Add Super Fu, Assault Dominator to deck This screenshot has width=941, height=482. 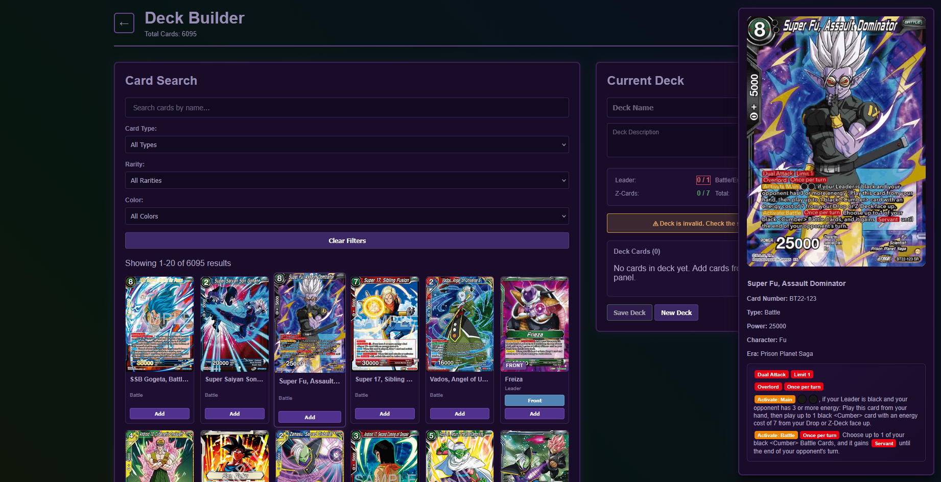310,417
